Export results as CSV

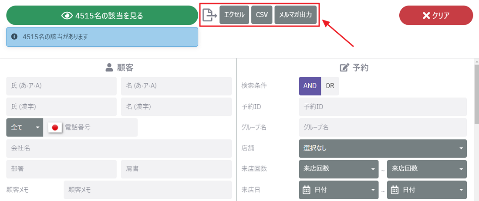pyautogui.click(x=262, y=15)
